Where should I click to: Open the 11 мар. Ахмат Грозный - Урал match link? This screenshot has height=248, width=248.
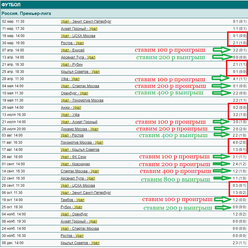point(79,29)
